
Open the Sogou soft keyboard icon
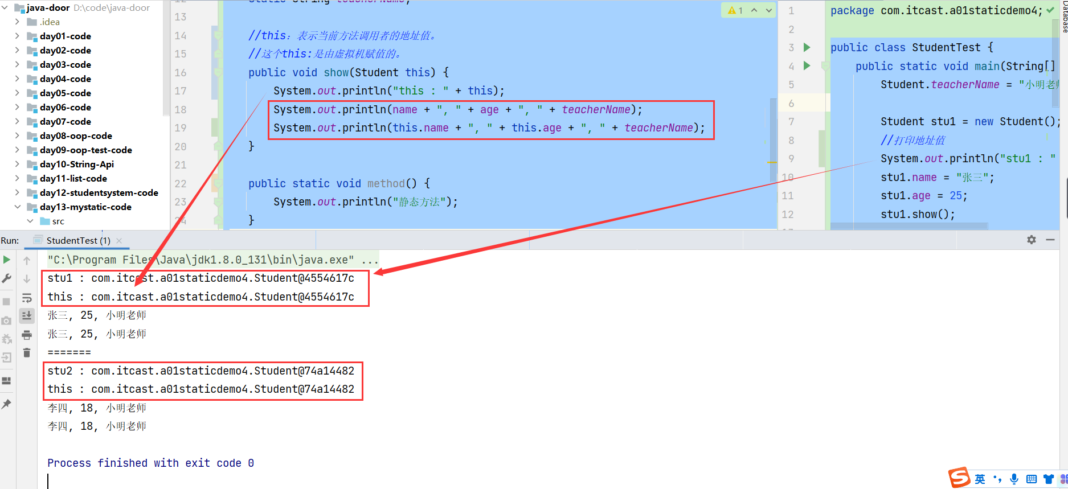(1032, 479)
